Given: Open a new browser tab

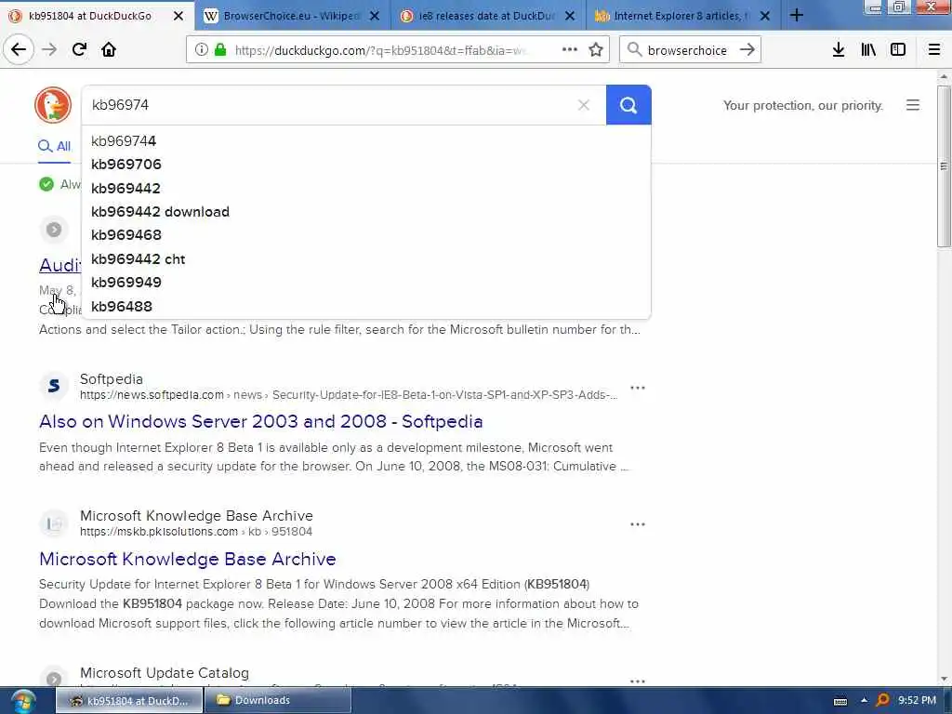Looking at the screenshot, I should pos(797,16).
